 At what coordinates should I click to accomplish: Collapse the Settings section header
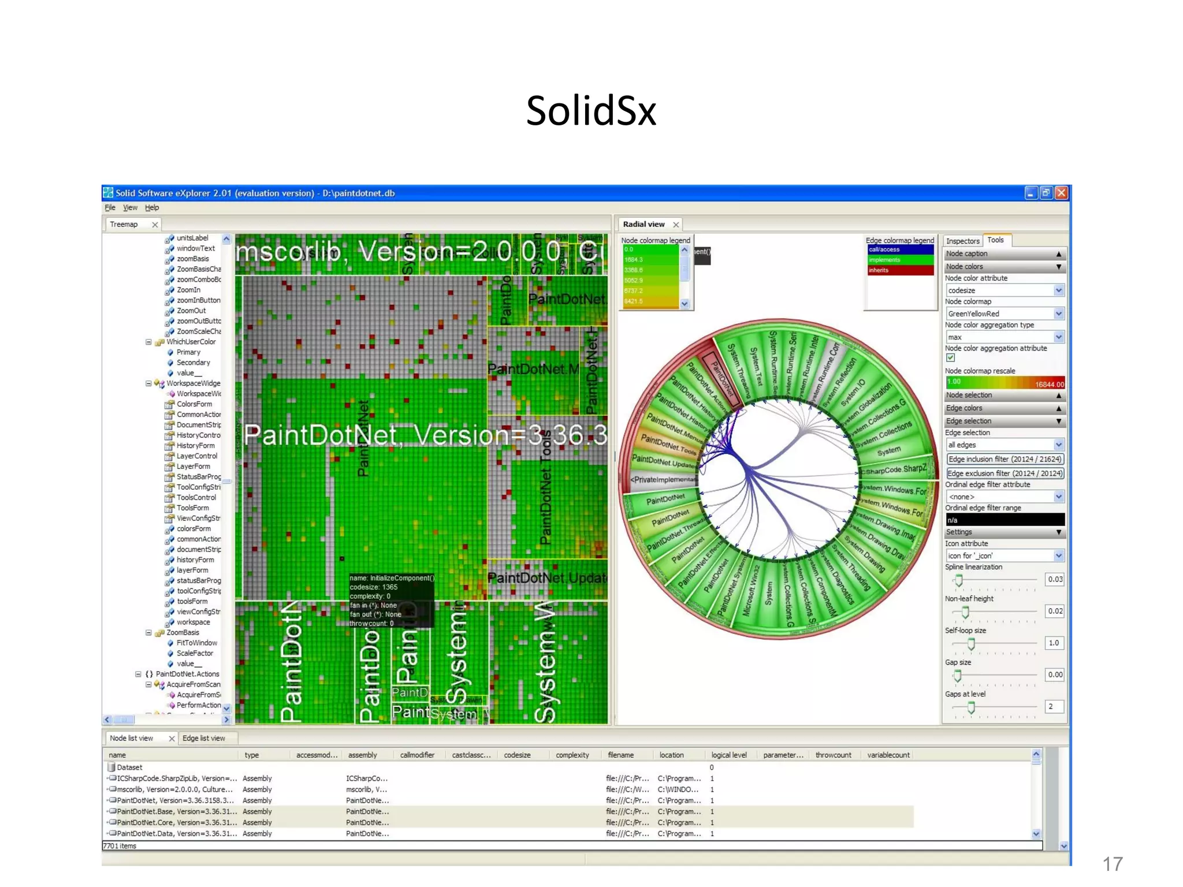(x=1005, y=532)
